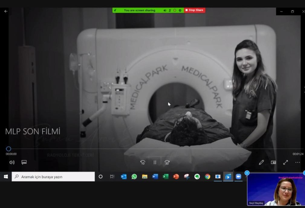The width and height of the screenshot is (305, 208).
Task: Open the Windows Start menu
Action: coord(6,177)
